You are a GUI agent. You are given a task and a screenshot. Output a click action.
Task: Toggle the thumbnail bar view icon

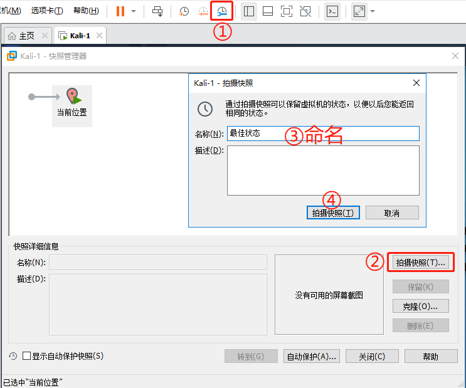click(x=268, y=11)
